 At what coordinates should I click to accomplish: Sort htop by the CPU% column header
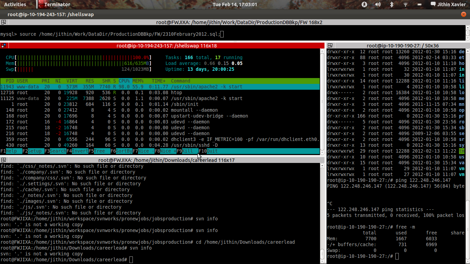pos(124,81)
